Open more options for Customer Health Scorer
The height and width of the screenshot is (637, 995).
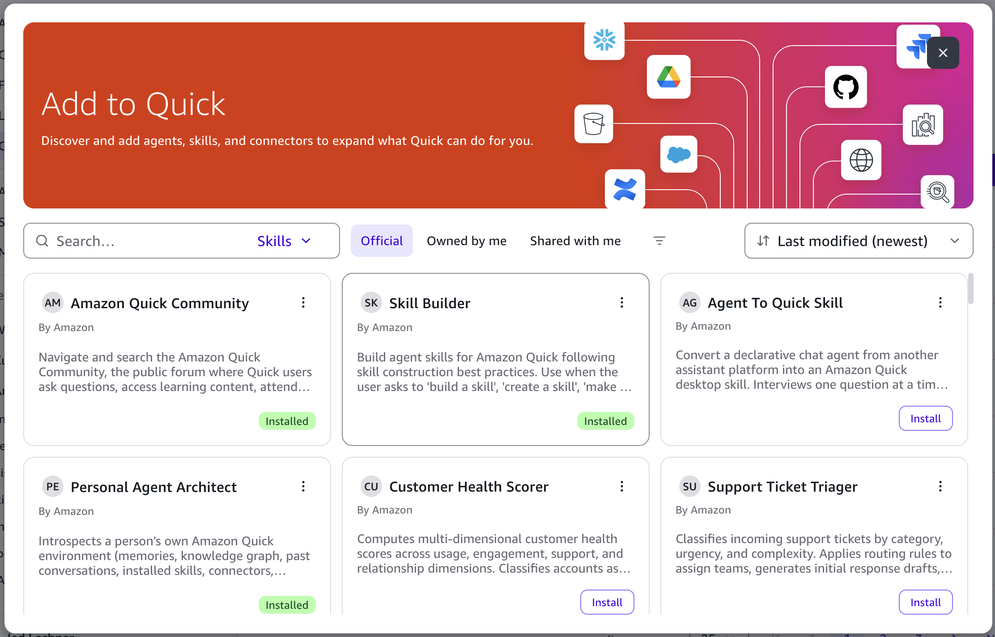(x=622, y=487)
